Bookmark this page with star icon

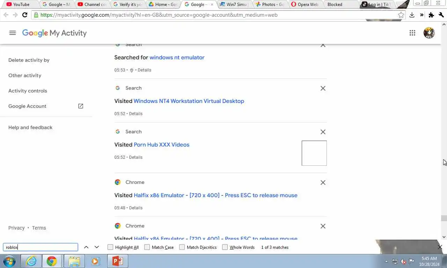401,15
